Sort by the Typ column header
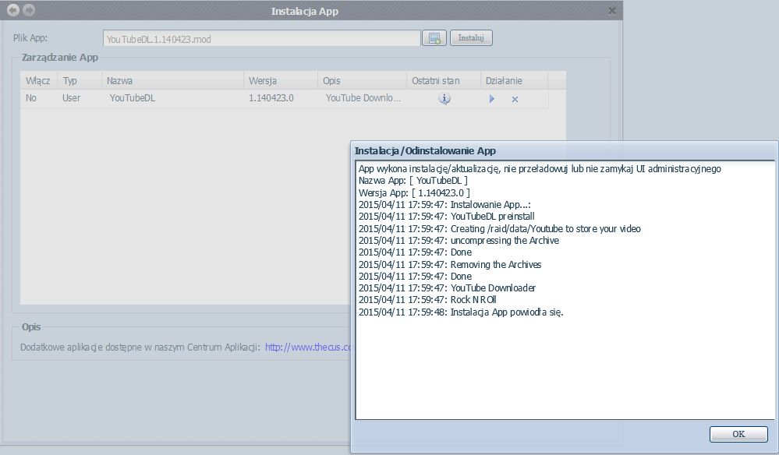 pyautogui.click(x=79, y=80)
